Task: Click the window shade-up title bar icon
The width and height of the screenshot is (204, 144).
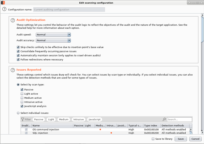Action: (x=189, y=3)
